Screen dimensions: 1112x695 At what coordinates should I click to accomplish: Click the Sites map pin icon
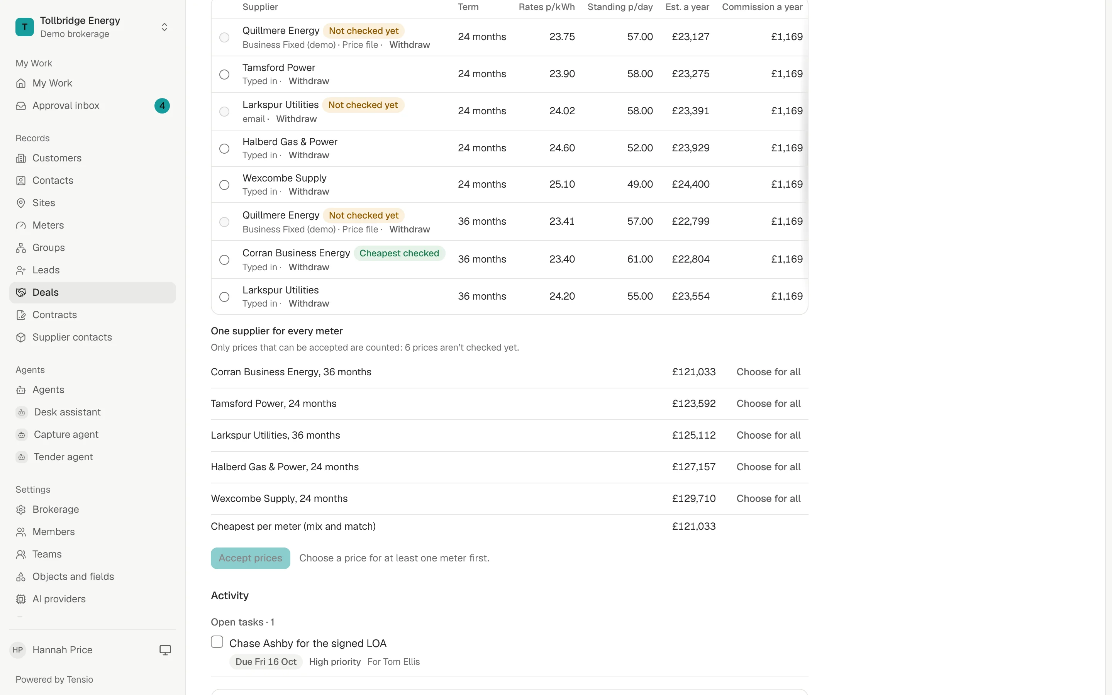coord(21,203)
